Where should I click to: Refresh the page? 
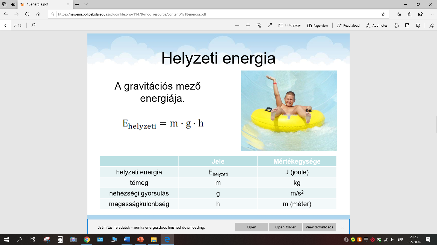[x=27, y=14]
